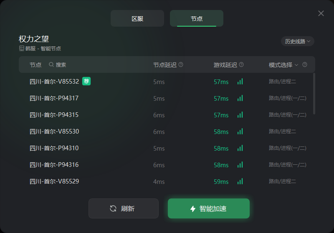Click signal bars icon for 四川-首尔-V85529

click(x=240, y=181)
